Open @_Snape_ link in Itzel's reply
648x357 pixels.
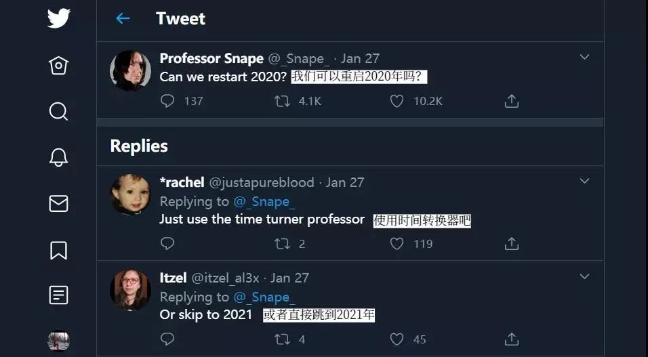point(264,297)
